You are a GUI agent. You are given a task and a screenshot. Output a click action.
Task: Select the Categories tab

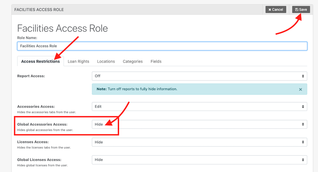click(x=132, y=61)
